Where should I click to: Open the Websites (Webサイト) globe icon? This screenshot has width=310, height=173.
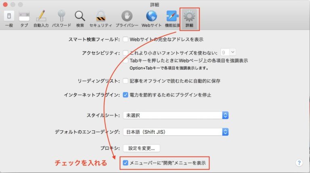pyautogui.click(x=151, y=18)
